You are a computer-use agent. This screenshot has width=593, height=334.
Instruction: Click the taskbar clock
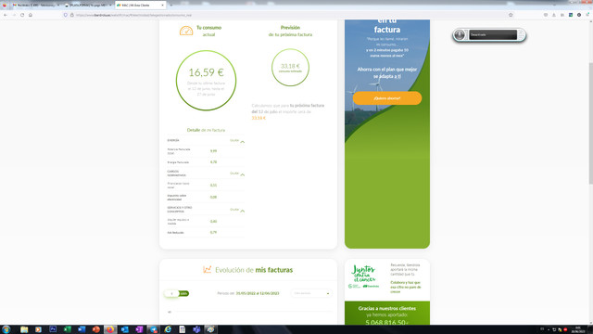tap(578, 329)
